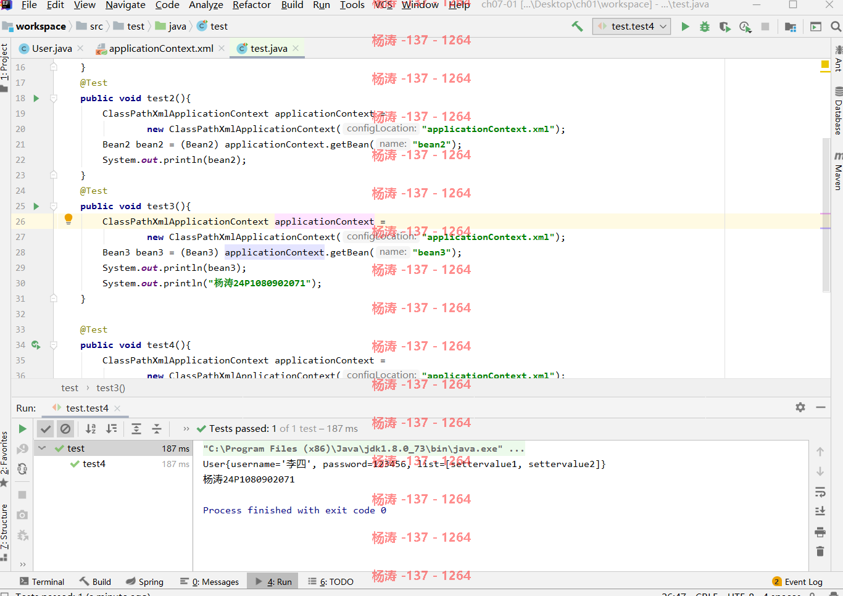Viewport: 843px width, 596px height.
Task: Click the yellow intention bulb on line 26
Action: click(69, 219)
